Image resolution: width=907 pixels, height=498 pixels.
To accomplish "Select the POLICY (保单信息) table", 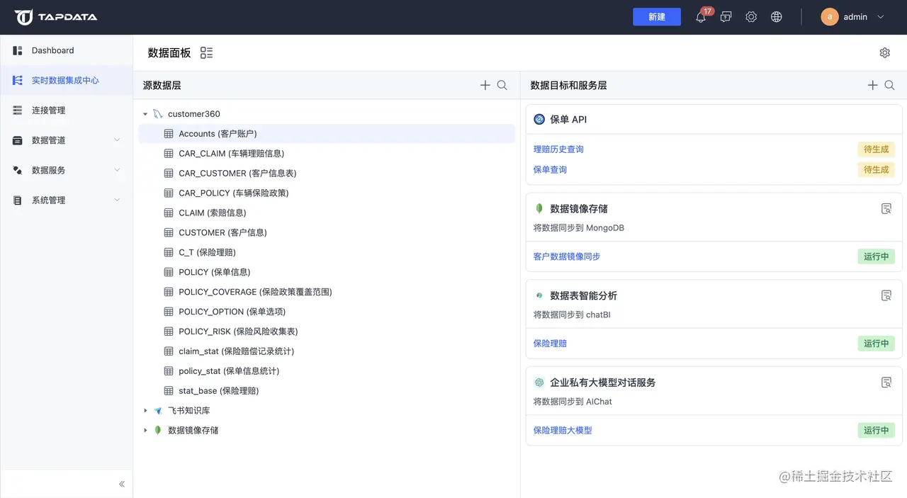I will tap(327, 272).
